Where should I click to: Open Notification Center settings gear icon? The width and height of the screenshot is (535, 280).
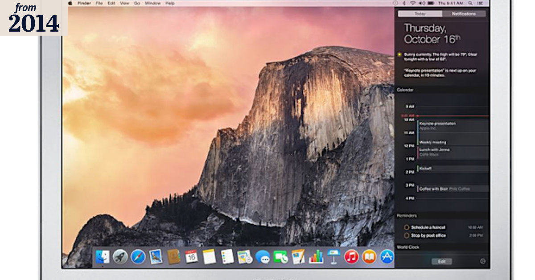[x=482, y=261]
